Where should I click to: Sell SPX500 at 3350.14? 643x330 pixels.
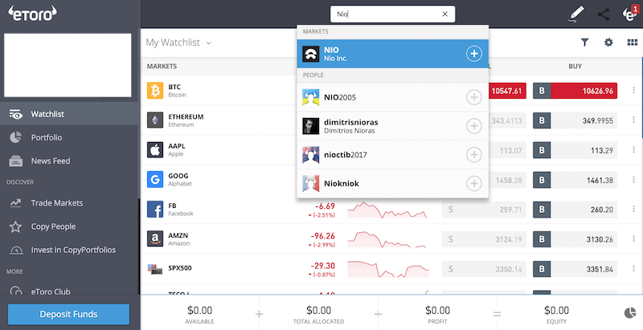pyautogui.click(x=484, y=269)
